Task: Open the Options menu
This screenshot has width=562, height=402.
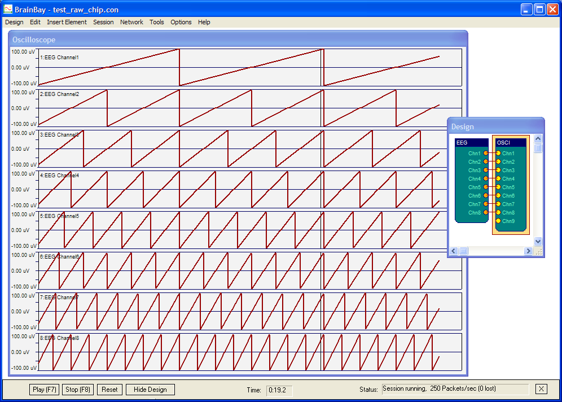Action: pyautogui.click(x=181, y=22)
